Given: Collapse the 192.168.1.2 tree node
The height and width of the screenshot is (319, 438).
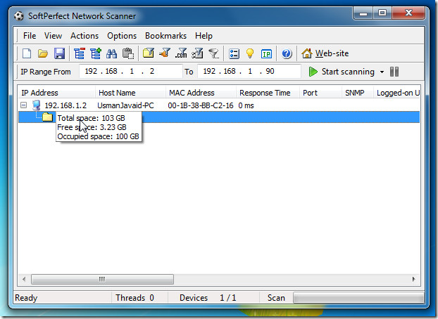Looking at the screenshot, I should click(x=24, y=105).
